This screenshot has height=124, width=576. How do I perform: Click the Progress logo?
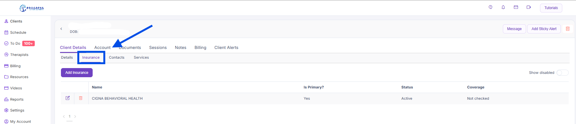32,8
